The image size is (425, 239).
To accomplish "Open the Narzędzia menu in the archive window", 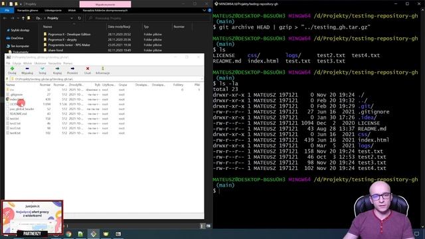I will tap(54, 63).
